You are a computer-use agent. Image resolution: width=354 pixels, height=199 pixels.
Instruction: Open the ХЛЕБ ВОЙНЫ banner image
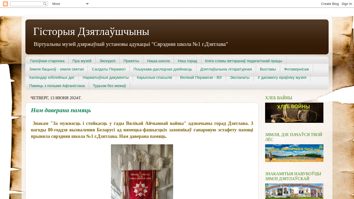tap(294, 113)
